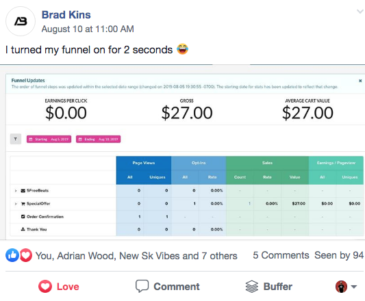The width and height of the screenshot is (365, 301).
Task: Open Brad Kins profile name link
Action: click(x=66, y=15)
